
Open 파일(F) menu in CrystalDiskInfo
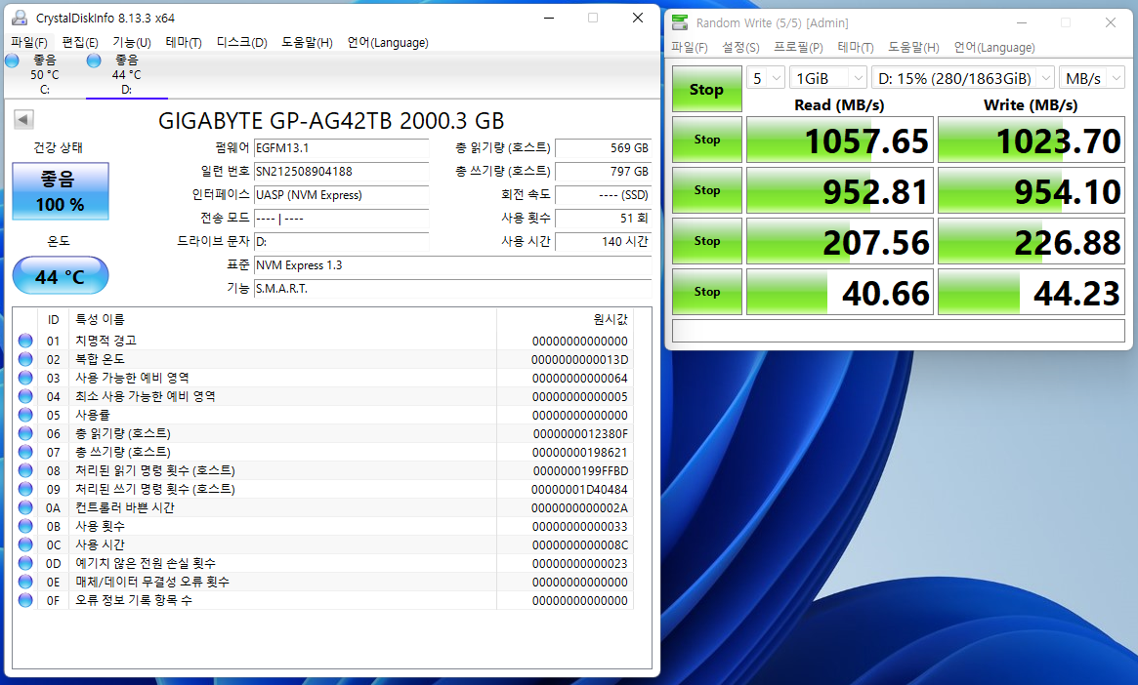pyautogui.click(x=29, y=43)
